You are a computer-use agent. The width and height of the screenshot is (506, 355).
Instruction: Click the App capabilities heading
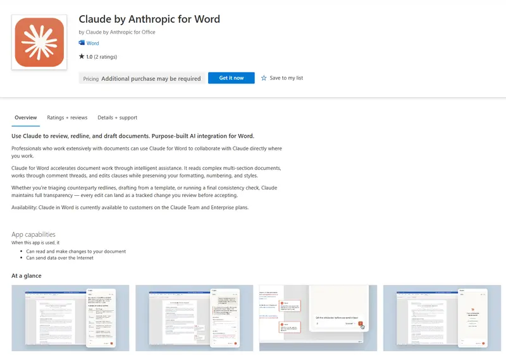[34, 234]
